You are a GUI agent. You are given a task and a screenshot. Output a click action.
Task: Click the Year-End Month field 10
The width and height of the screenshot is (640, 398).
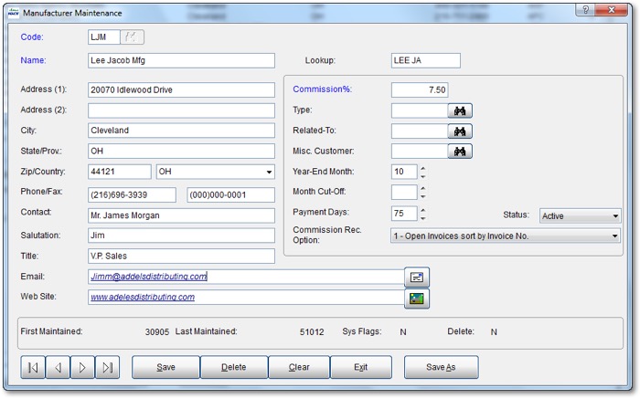404,172
